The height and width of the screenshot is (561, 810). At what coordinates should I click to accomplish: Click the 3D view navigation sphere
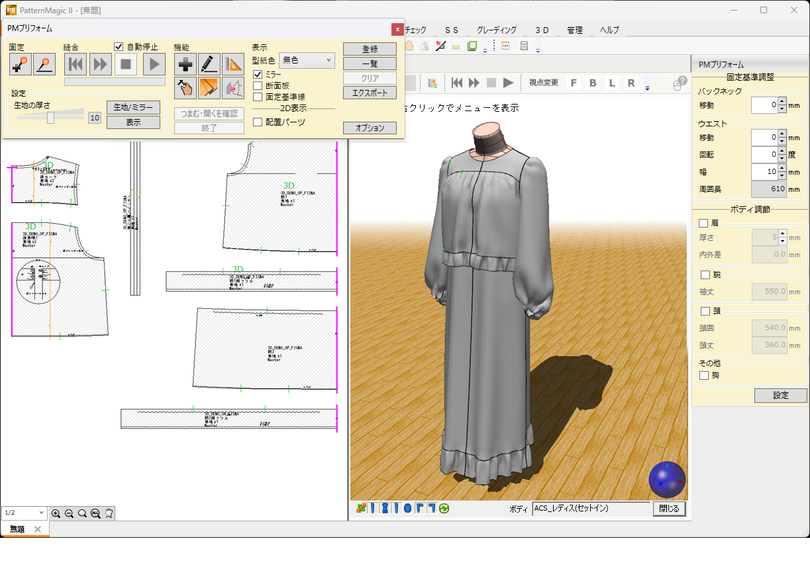tap(666, 480)
